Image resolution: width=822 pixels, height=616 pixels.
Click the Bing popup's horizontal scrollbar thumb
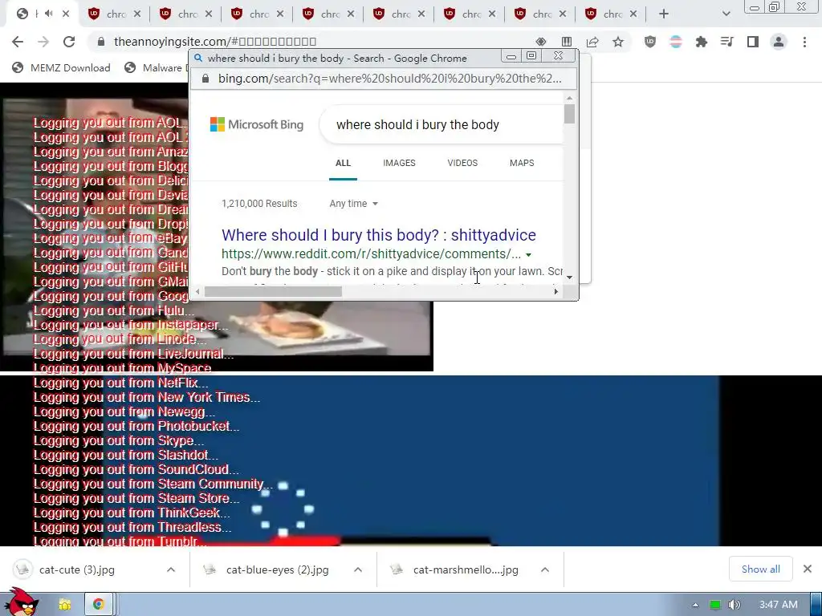point(273,291)
